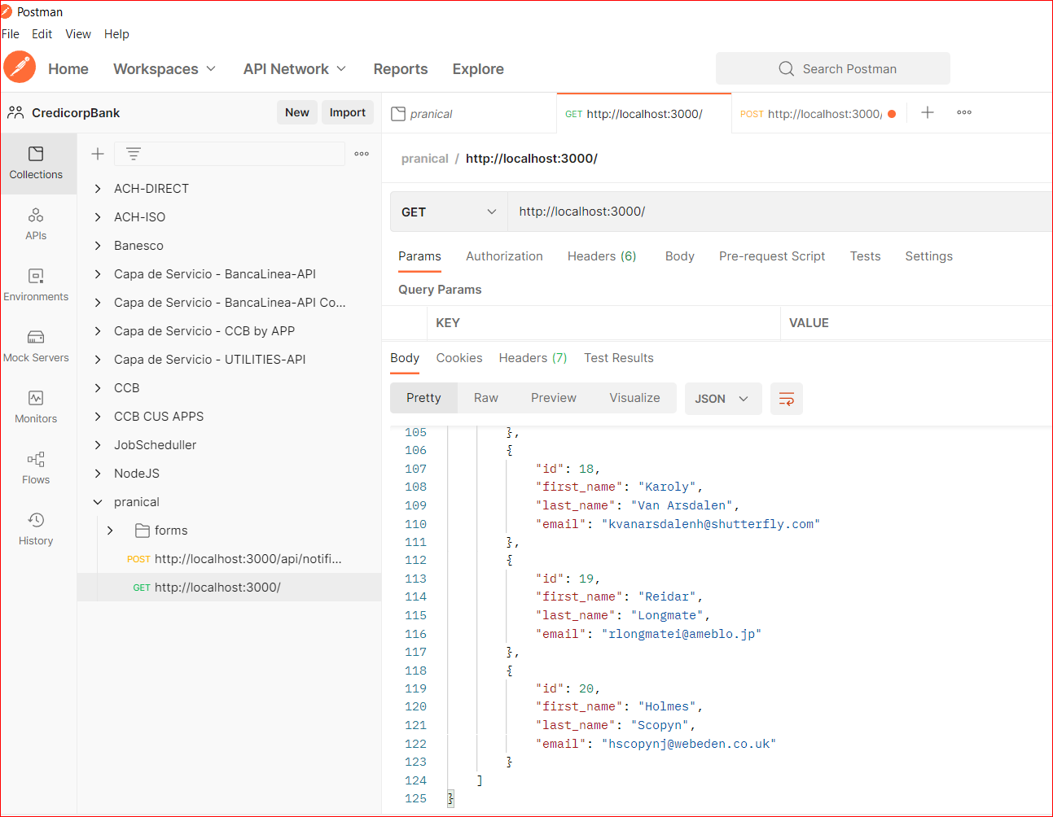Click the New button
Image resolution: width=1053 pixels, height=817 pixels.
297,112
